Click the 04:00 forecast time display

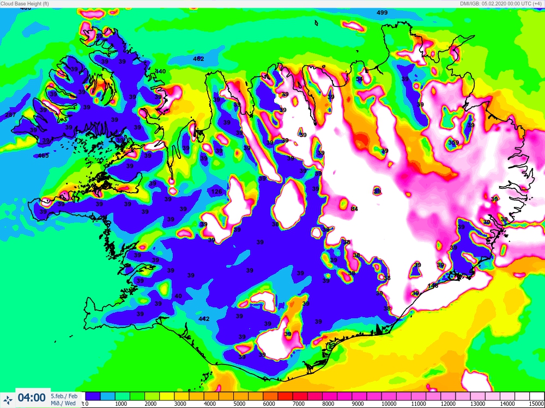click(32, 398)
